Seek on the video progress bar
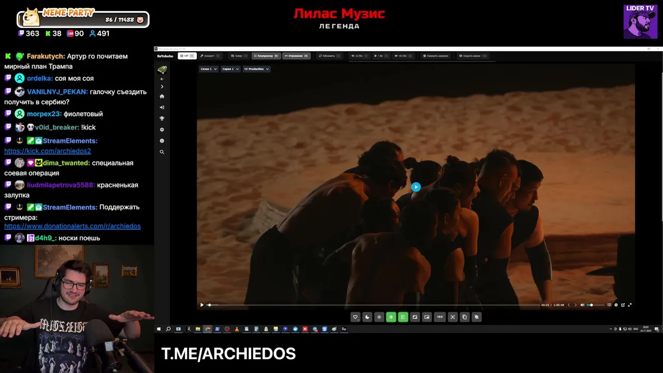Screen dimensions: 663x373 [x=373, y=305]
